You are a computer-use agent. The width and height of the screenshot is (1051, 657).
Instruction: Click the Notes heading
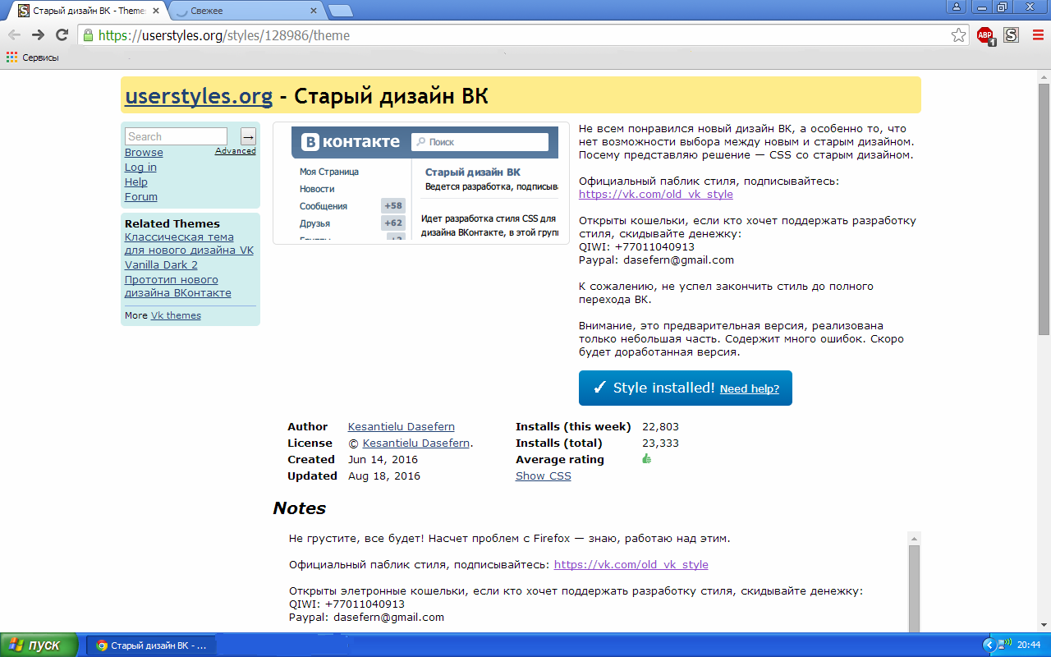(x=299, y=508)
